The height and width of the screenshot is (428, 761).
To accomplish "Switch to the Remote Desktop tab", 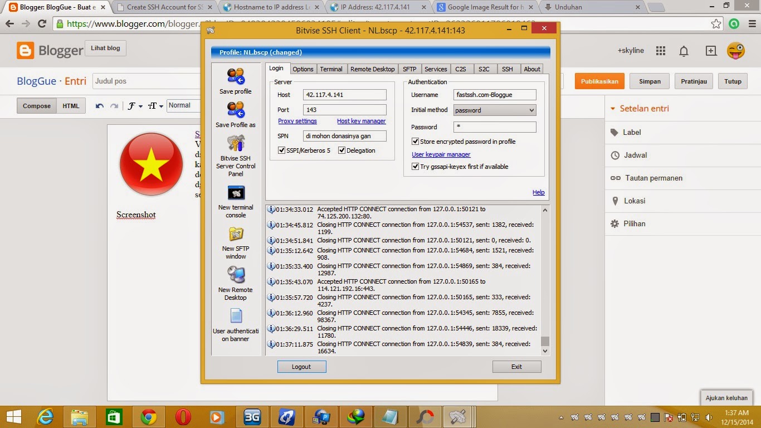I will tap(372, 69).
